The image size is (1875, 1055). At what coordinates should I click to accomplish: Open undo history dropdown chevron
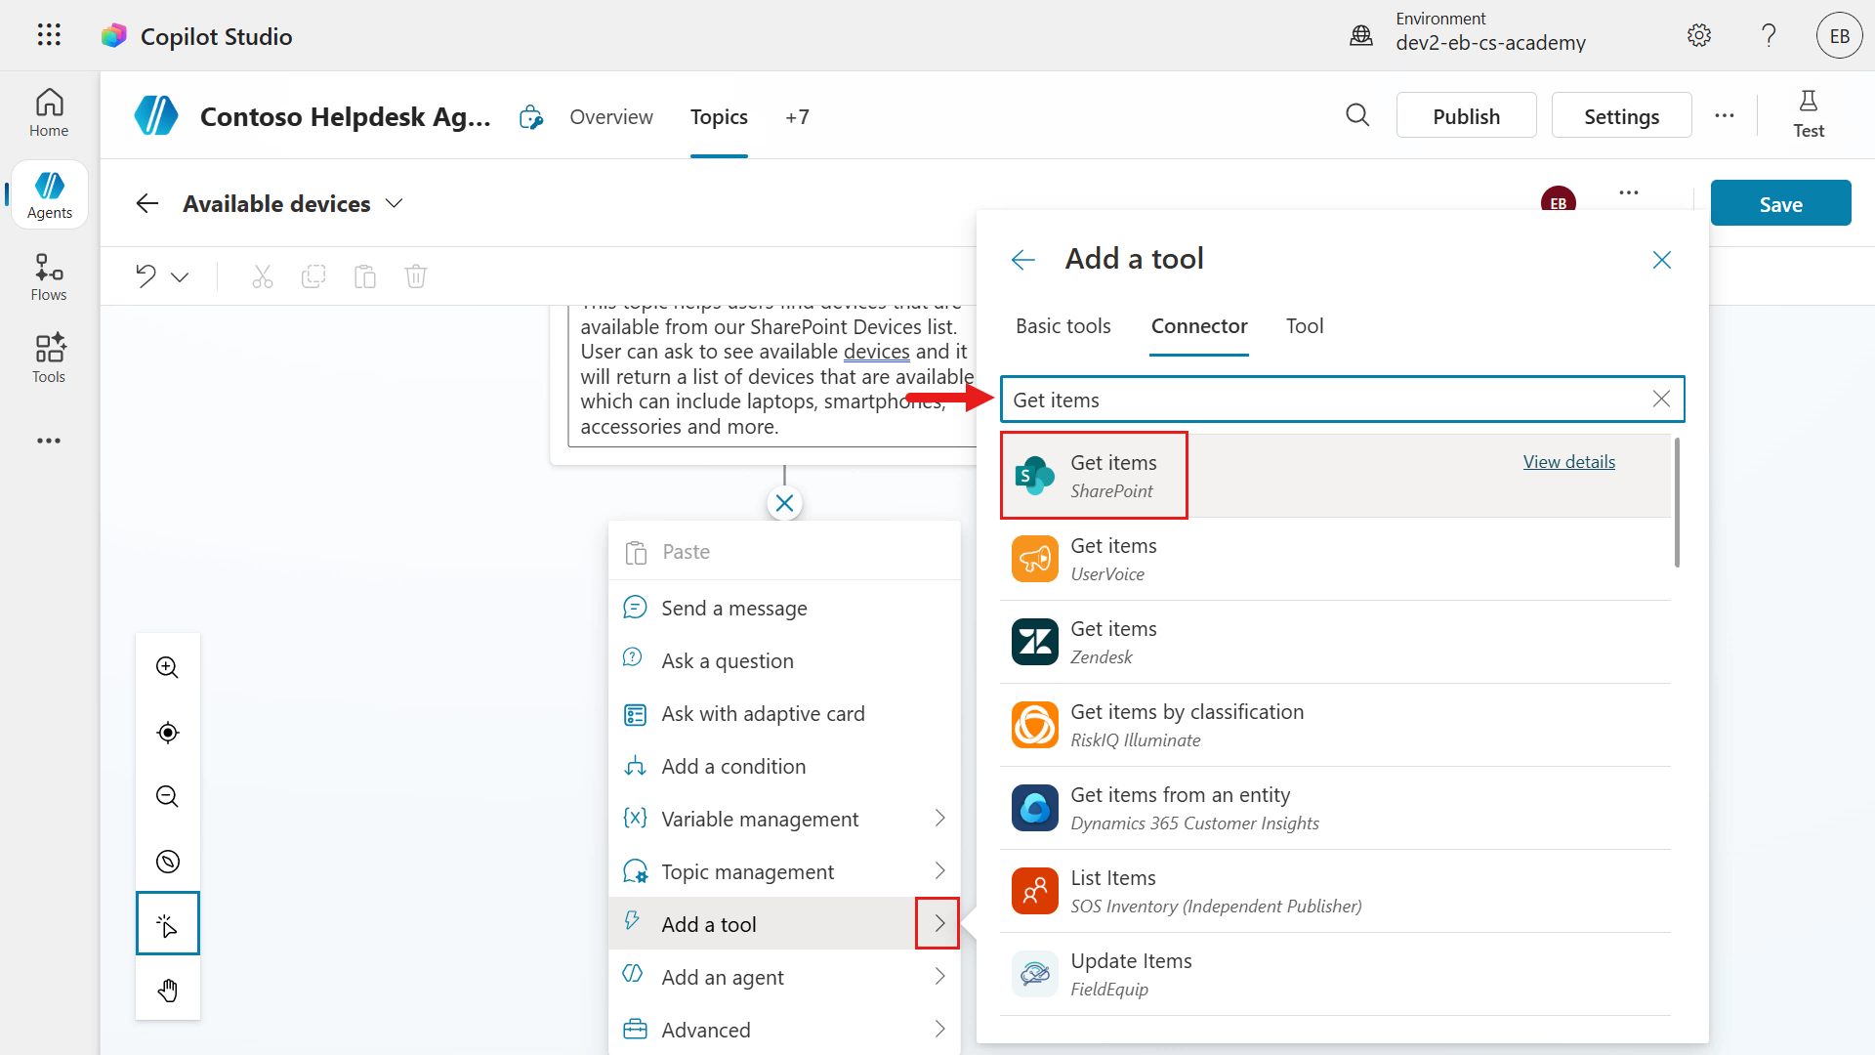(x=180, y=277)
